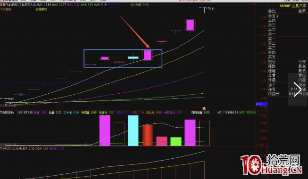Select the 收益(一) row label

274,94
